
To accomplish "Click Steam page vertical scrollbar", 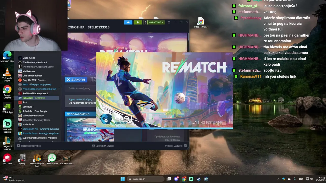I will click(x=188, y=36).
